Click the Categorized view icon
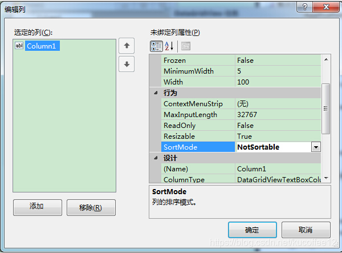342x253 pixels. [156, 46]
